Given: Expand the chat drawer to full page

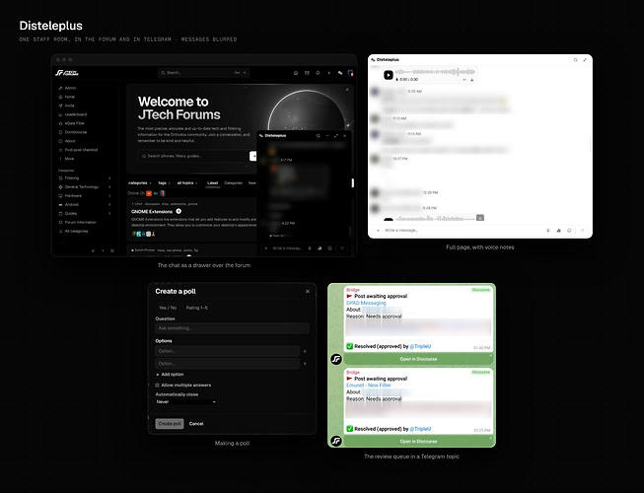Looking at the screenshot, I should (336, 135).
